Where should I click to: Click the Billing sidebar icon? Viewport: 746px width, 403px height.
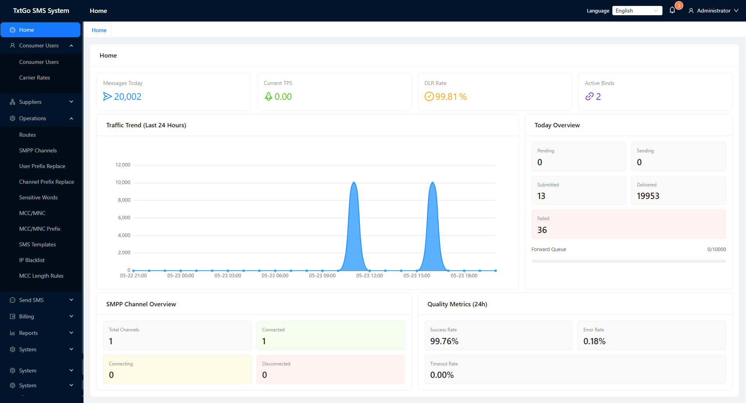(13, 316)
